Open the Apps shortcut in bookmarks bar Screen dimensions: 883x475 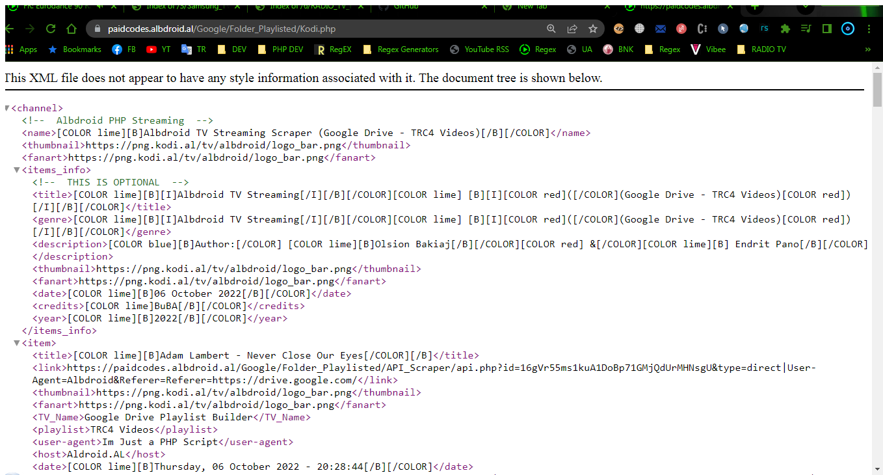coord(21,49)
